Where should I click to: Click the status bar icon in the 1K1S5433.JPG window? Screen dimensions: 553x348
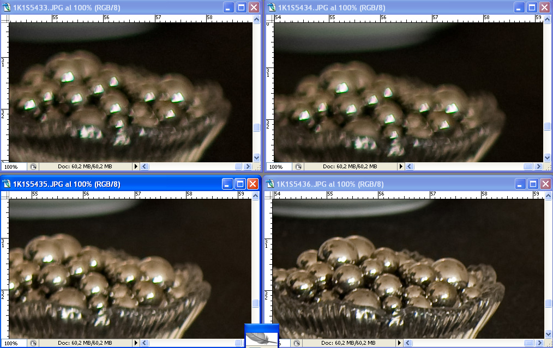33,167
